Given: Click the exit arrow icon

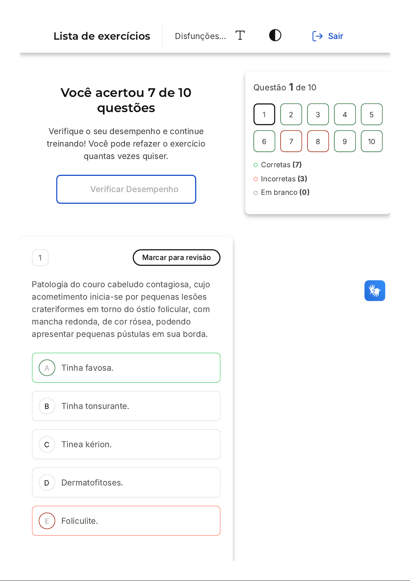Looking at the screenshot, I should tap(317, 36).
